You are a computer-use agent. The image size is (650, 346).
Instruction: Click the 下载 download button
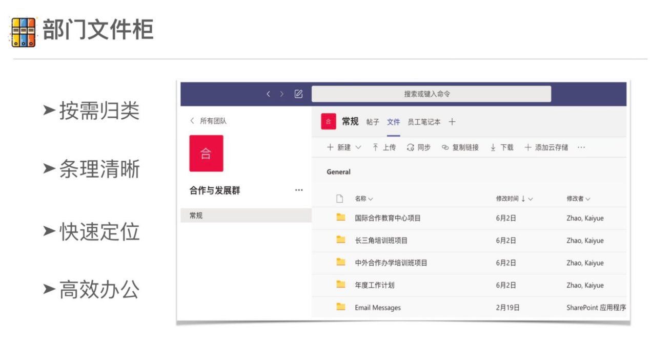point(501,147)
